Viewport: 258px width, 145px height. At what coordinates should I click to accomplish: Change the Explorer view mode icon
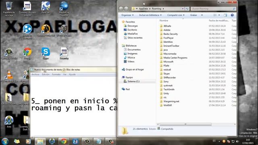[x=215, y=15]
